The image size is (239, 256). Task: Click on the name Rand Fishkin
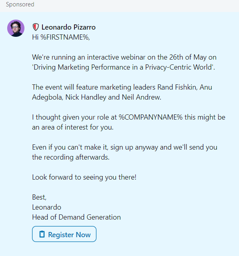(177, 87)
